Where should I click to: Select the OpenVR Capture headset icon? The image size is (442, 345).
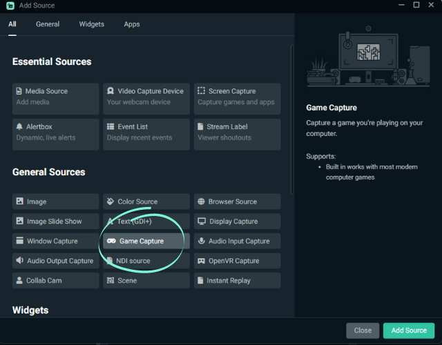pyautogui.click(x=201, y=261)
